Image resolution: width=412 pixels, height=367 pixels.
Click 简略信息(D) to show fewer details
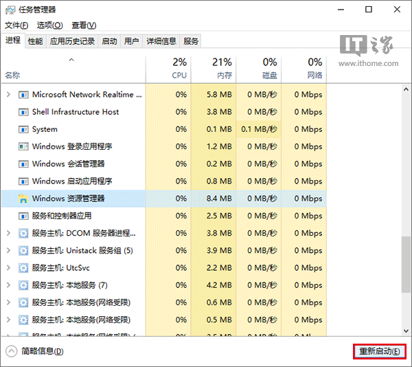43,351
